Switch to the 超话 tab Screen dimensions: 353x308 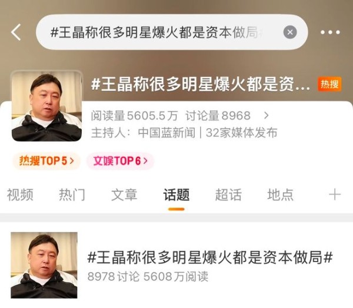click(x=228, y=195)
